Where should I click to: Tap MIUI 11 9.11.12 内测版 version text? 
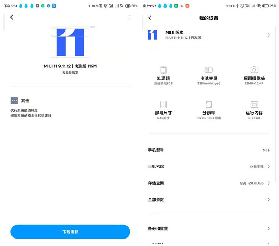(70, 66)
